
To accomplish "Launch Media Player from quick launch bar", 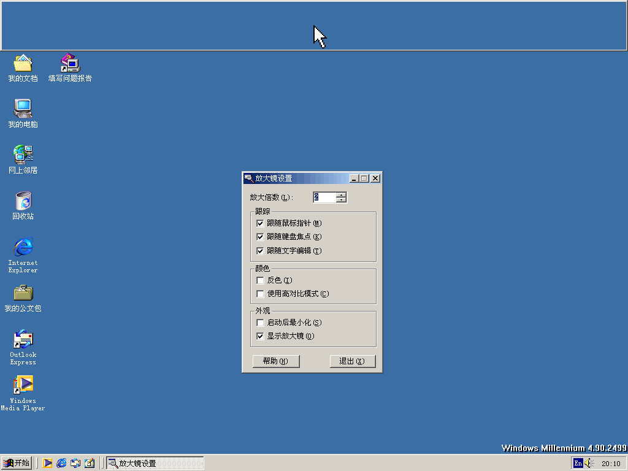I will pyautogui.click(x=47, y=463).
